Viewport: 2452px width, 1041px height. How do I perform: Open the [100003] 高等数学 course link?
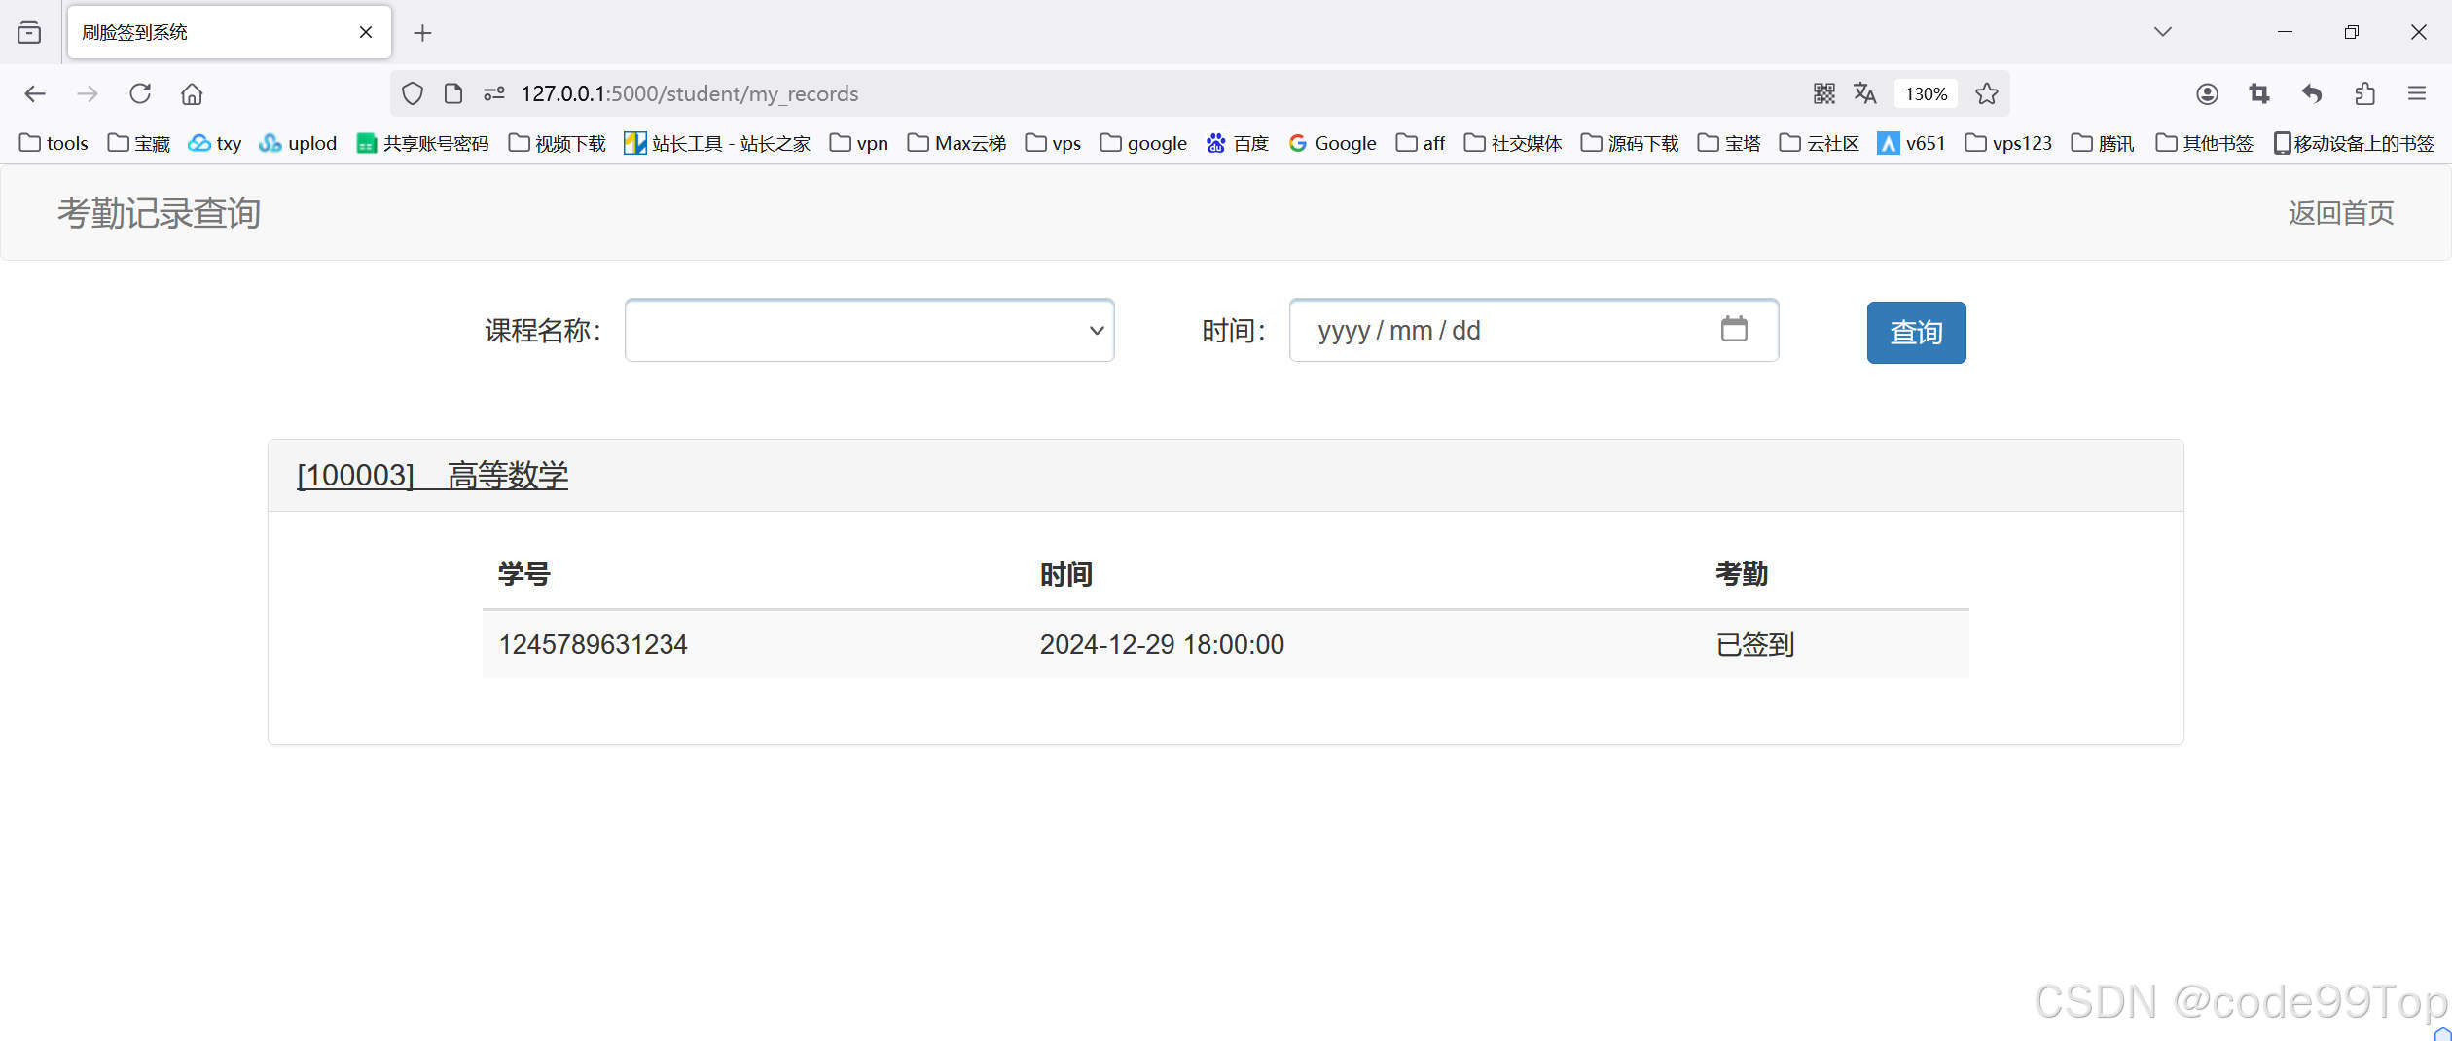432,476
